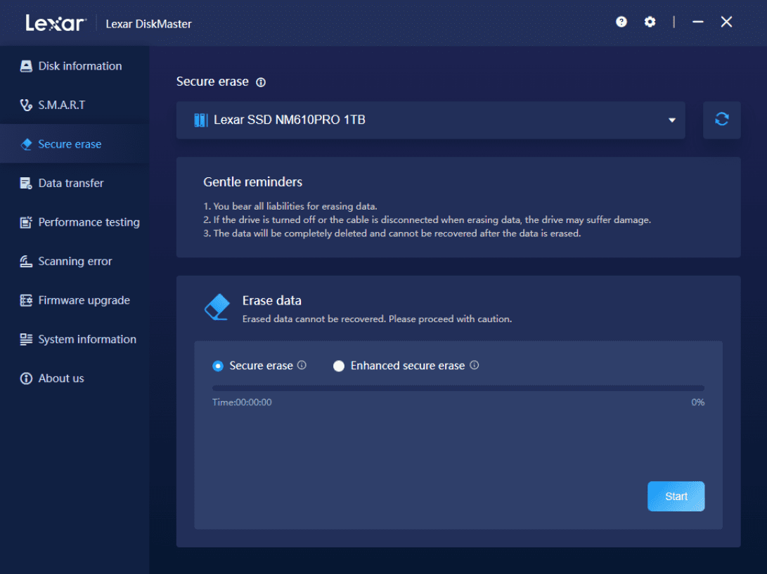Viewport: 767px width, 574px height.
Task: Open the Lexar SSD NM610PRO 1TB selector
Action: click(x=430, y=120)
